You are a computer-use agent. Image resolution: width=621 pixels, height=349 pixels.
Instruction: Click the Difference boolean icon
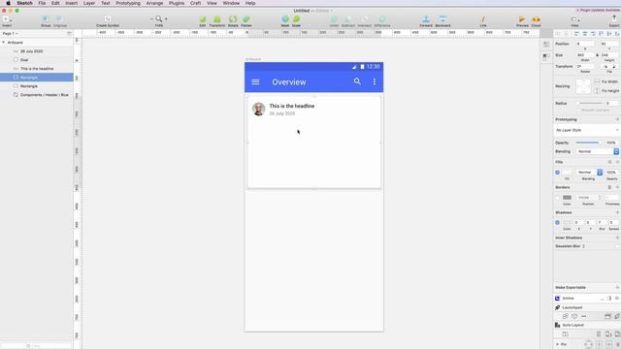(x=382, y=19)
